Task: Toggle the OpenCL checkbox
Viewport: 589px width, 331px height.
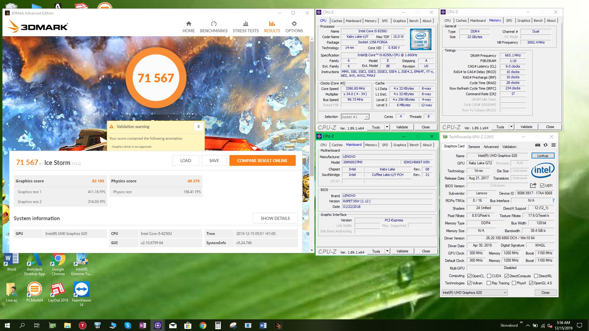Action: coord(469,276)
